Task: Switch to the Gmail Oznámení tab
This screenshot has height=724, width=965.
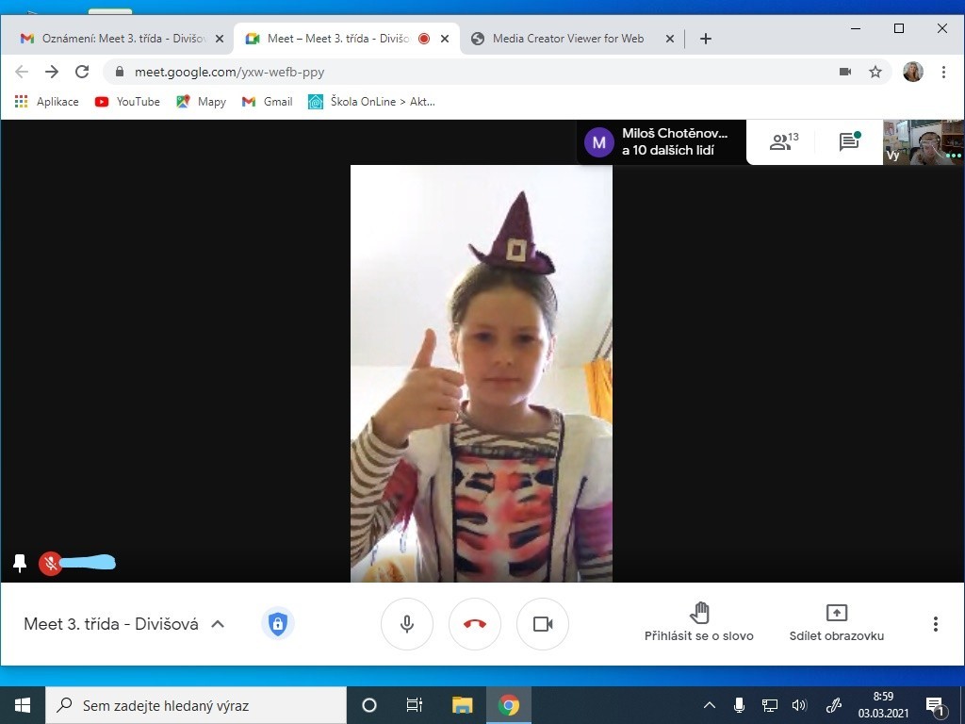Action: click(x=123, y=39)
